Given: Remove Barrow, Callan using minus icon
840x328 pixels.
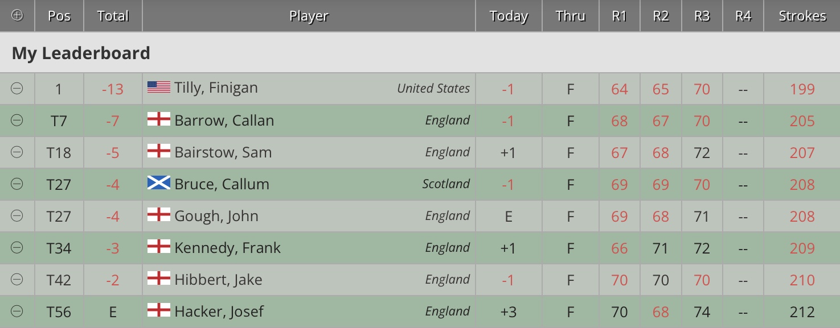Looking at the screenshot, I should coord(17,120).
